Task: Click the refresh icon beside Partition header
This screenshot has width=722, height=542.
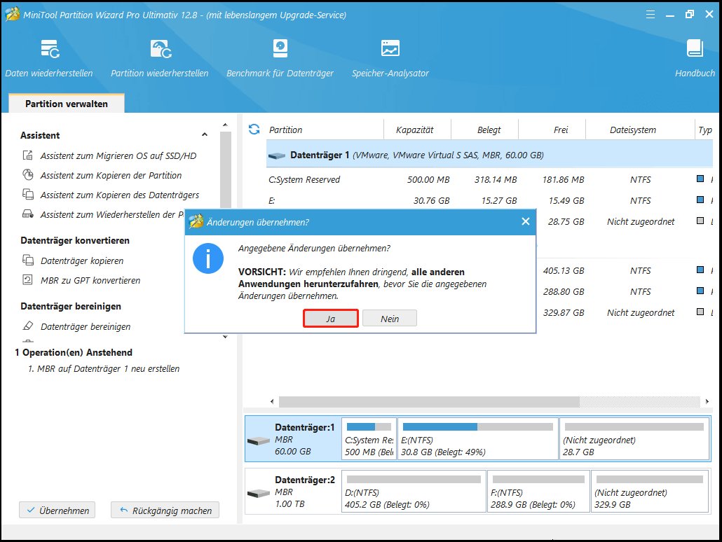Action: tap(254, 130)
